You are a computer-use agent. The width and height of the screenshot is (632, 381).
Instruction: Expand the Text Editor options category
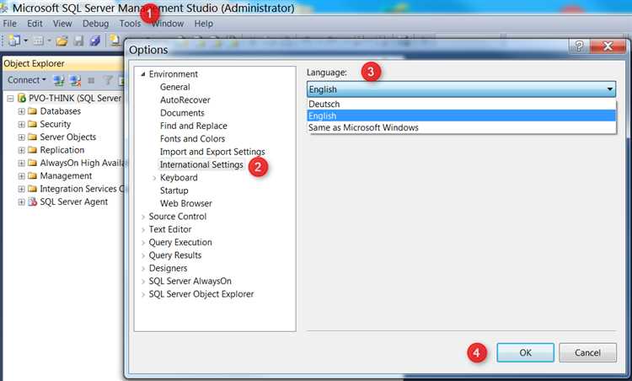coord(142,229)
